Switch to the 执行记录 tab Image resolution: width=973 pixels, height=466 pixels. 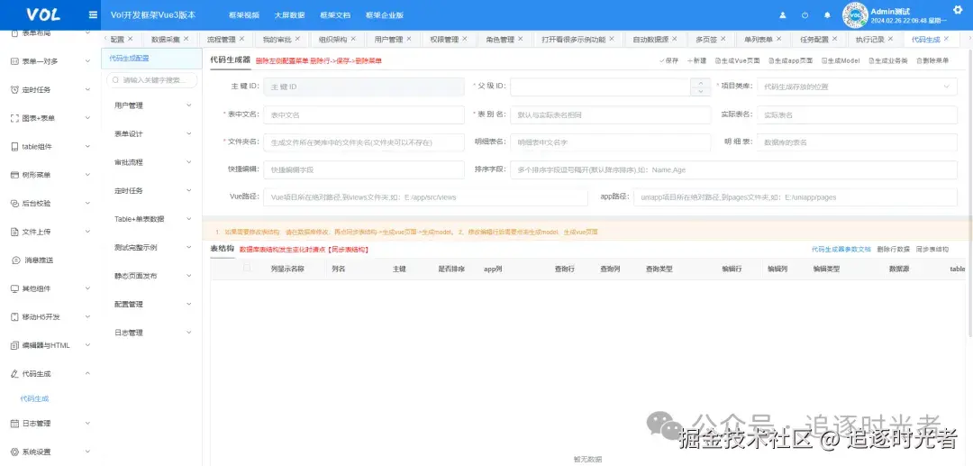[870, 39]
